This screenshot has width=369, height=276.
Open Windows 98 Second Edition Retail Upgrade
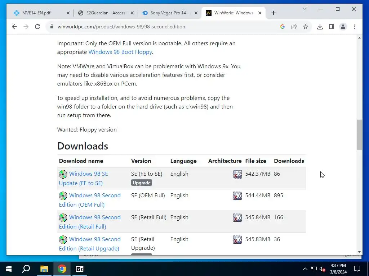pyautogui.click(x=90, y=244)
